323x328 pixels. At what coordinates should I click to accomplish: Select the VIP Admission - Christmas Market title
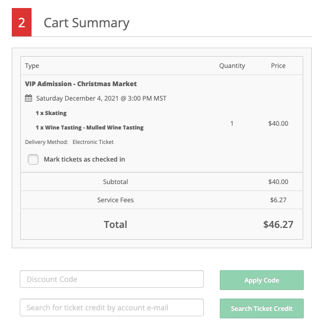81,84
